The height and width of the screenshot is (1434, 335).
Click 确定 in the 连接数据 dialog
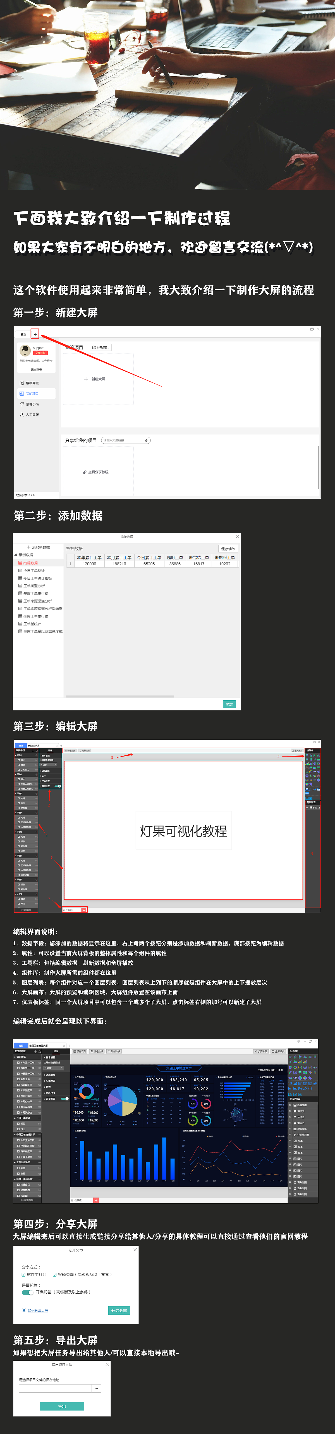(229, 704)
